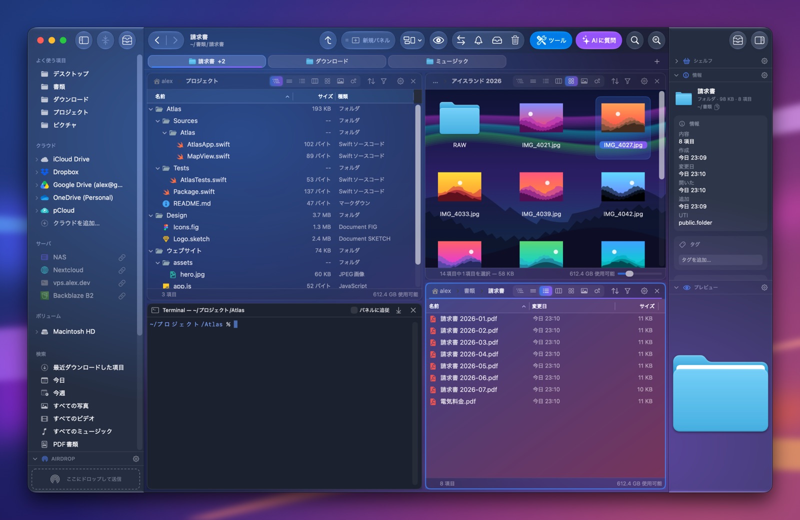The image size is (800, 520).
Task: Open settings gear in 請求書 panel header
Action: (x=644, y=291)
